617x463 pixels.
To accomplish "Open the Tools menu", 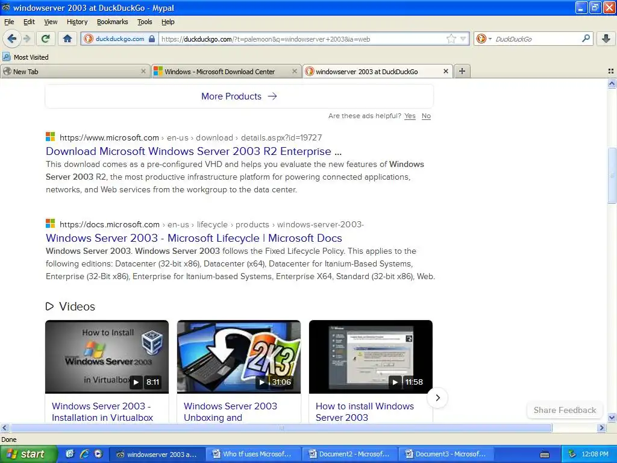I will click(145, 22).
